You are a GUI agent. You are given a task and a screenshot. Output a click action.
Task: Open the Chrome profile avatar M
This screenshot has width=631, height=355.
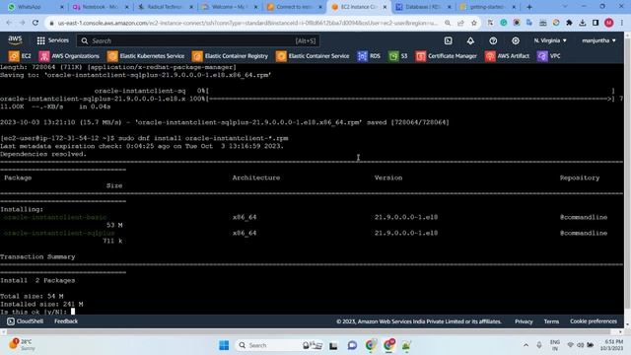[609, 23]
